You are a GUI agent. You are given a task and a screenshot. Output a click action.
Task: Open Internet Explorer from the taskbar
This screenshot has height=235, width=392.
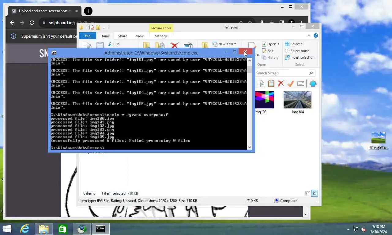(x=25, y=229)
